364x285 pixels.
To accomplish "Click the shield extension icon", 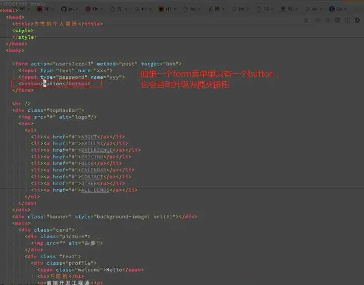I will point(328,20).
